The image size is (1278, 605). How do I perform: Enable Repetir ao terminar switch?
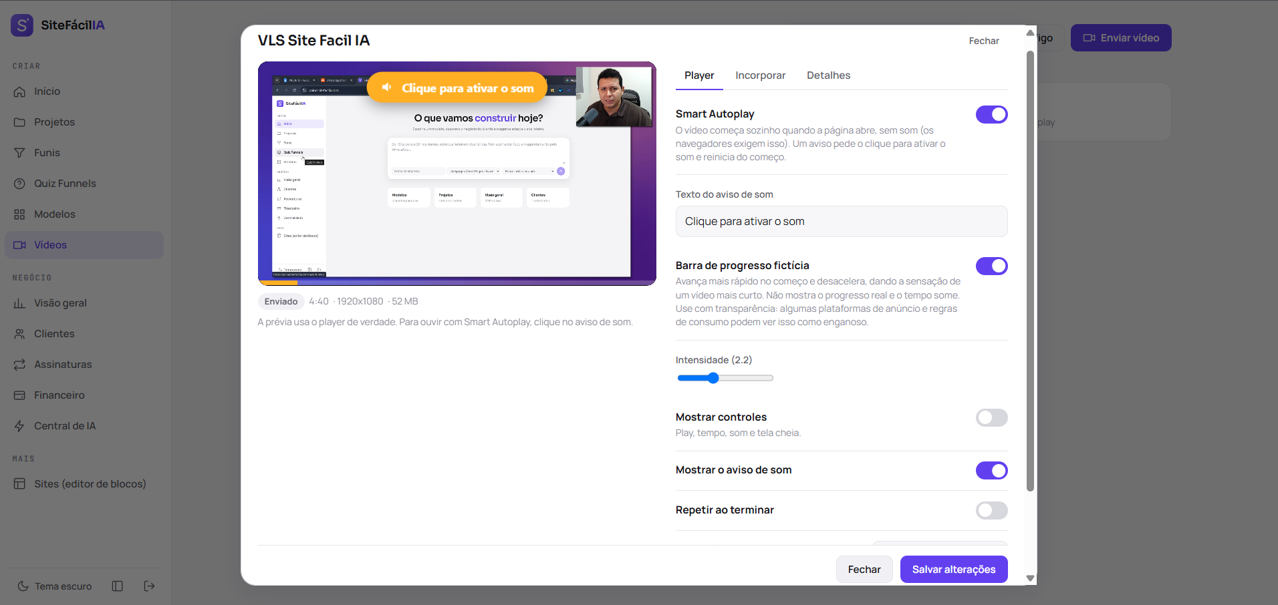(x=992, y=511)
